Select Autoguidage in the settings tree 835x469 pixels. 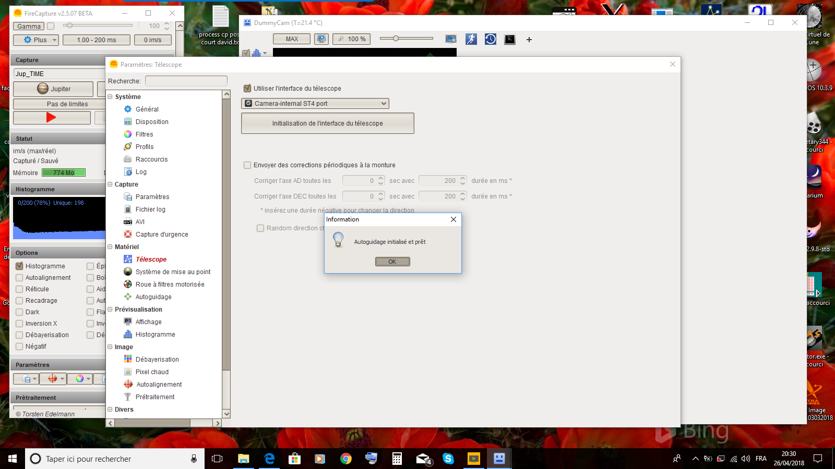point(153,297)
